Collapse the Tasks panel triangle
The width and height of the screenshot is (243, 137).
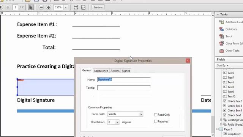218,14
